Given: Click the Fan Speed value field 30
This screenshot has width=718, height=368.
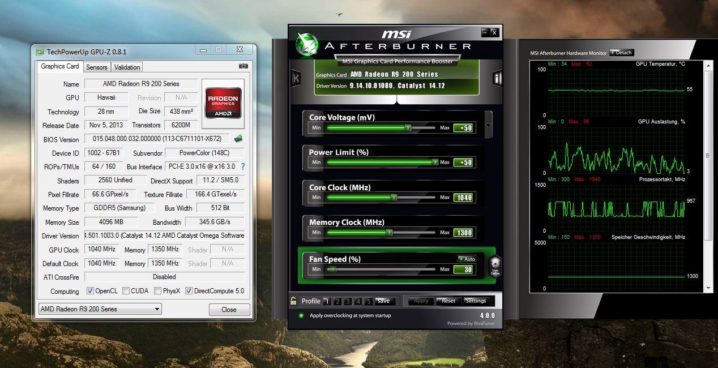Looking at the screenshot, I should click(463, 269).
